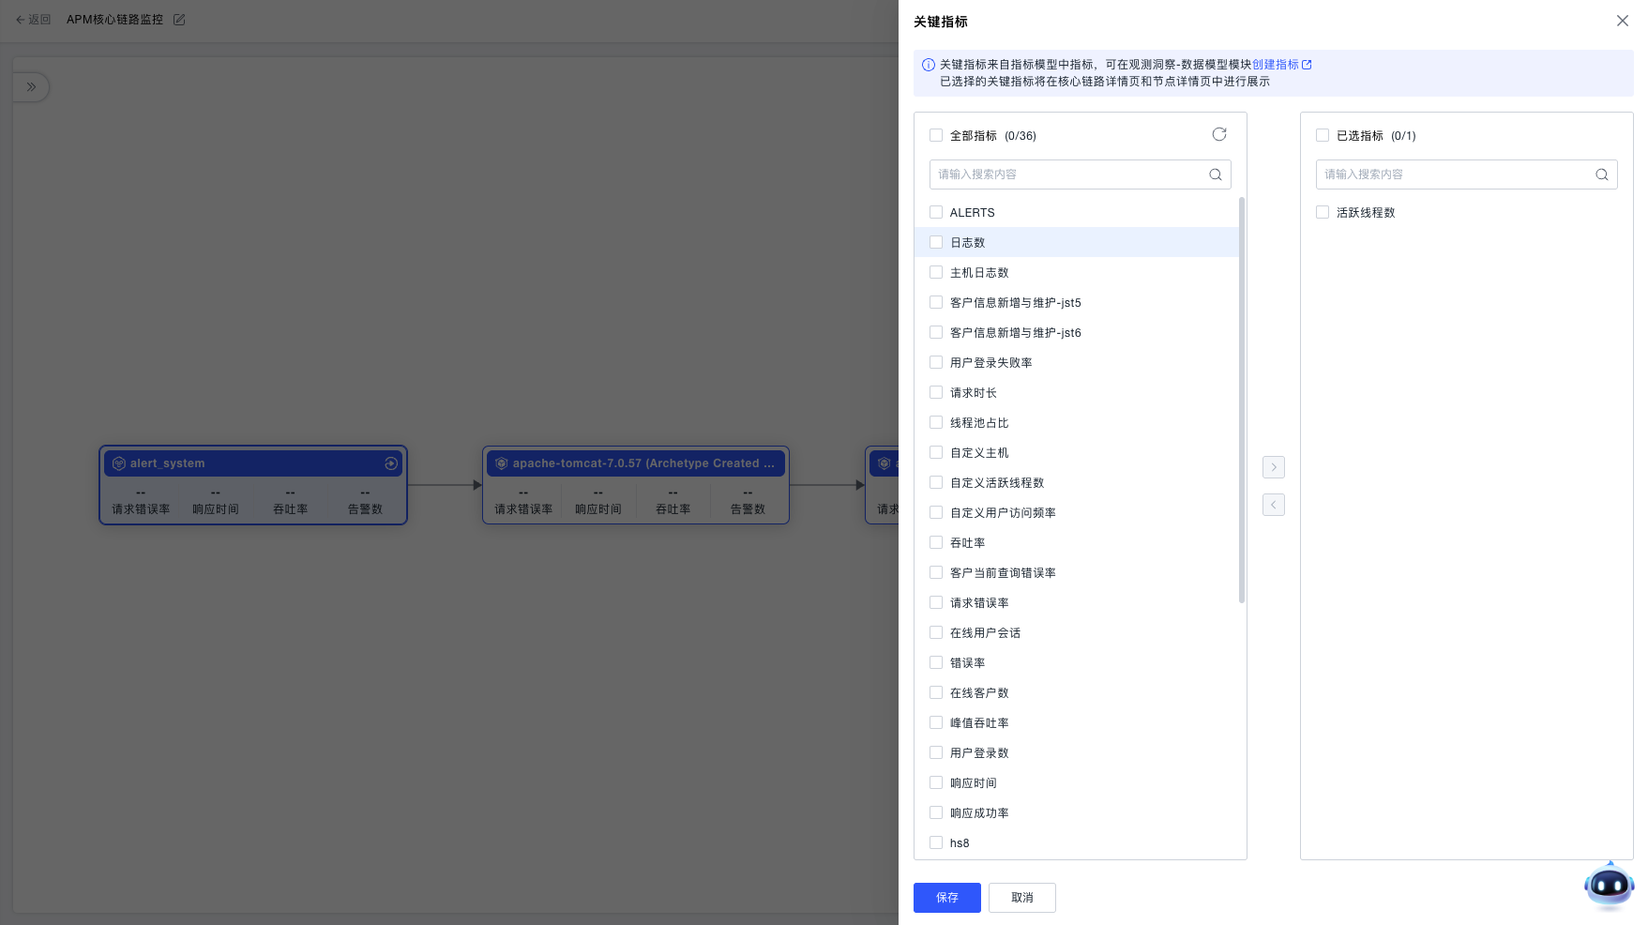The image size is (1648, 925).
Task: Click the magnifier icon in left metrics search box
Action: pyautogui.click(x=1215, y=174)
